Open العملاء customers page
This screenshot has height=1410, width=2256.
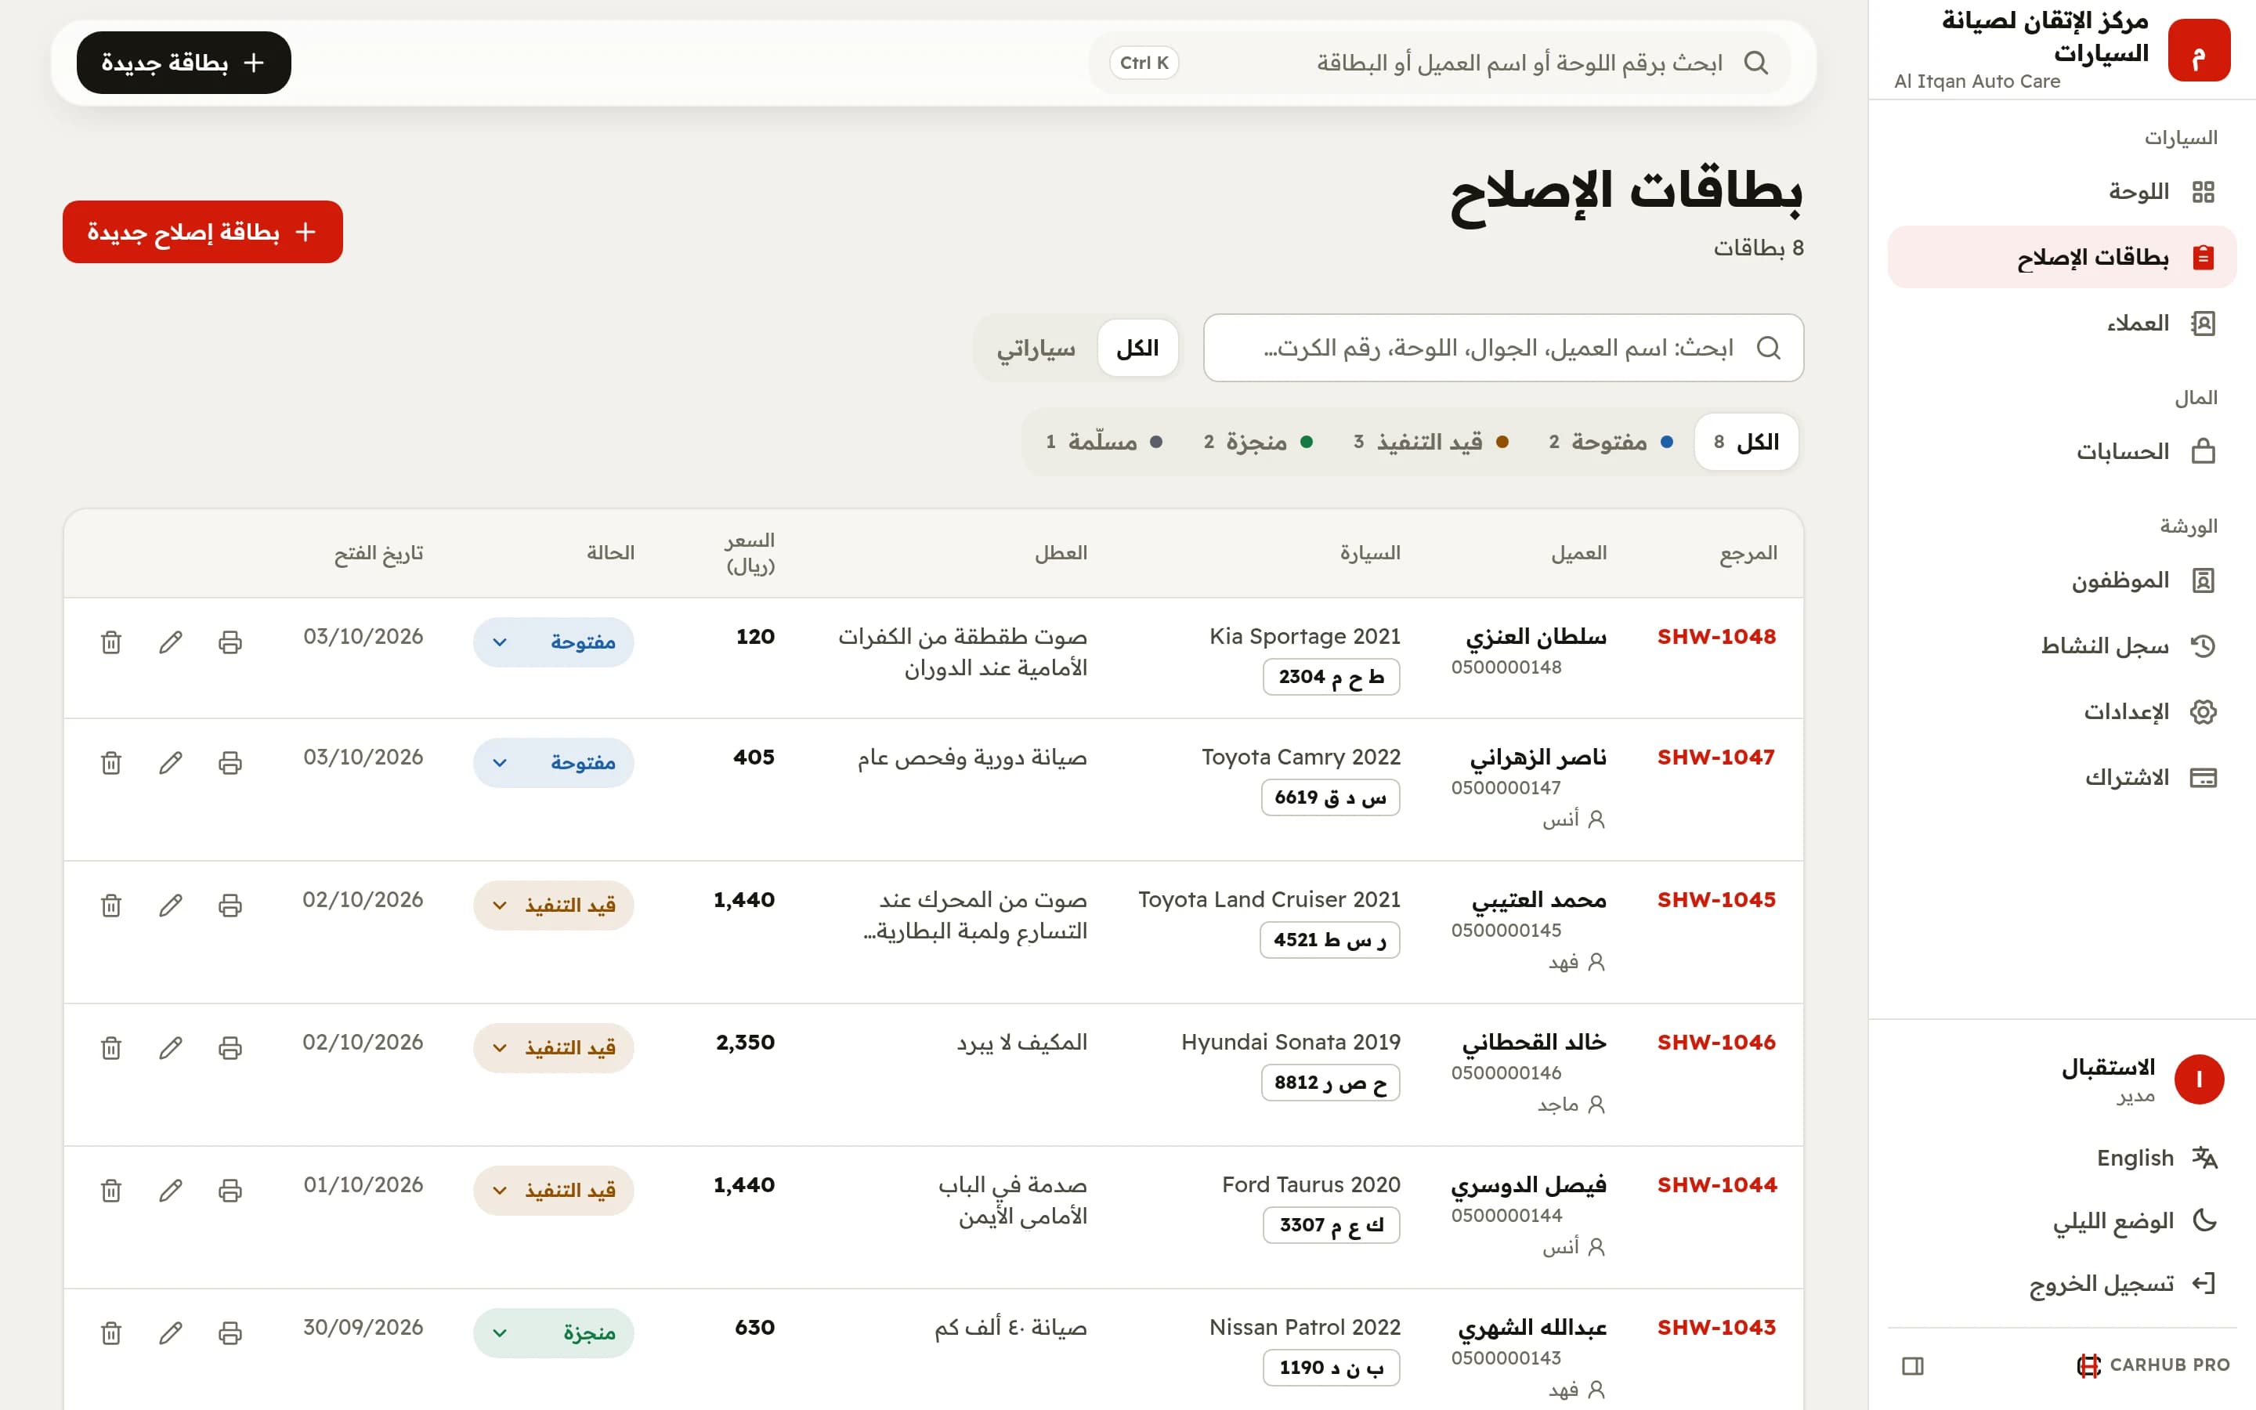coord(2062,324)
